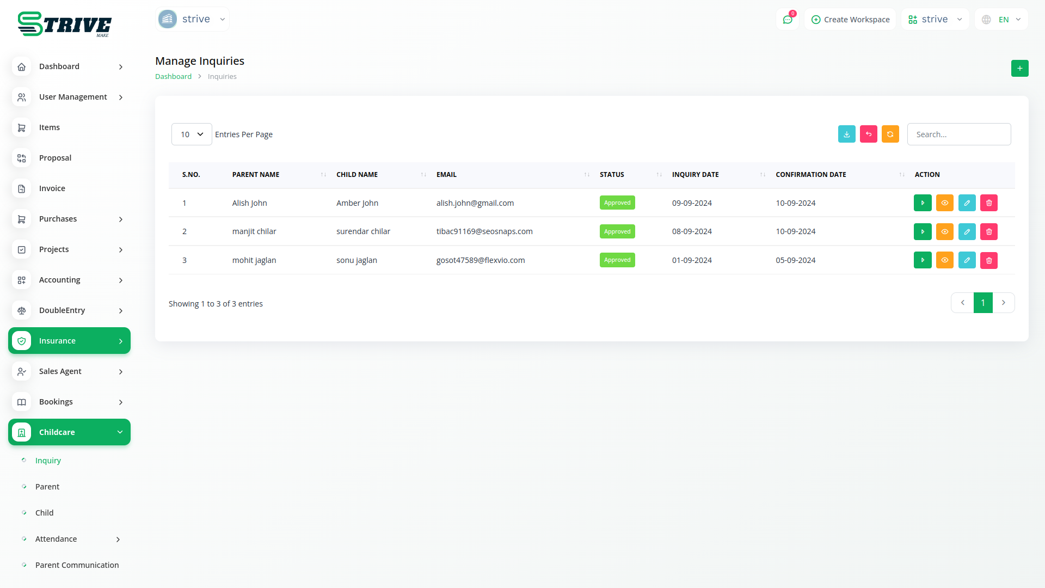Follow the Dashboard breadcrumb link
Image resolution: width=1045 pixels, height=588 pixels.
tap(173, 77)
